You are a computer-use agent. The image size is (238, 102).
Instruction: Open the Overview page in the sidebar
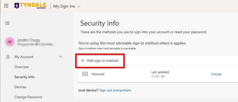coord(22,67)
